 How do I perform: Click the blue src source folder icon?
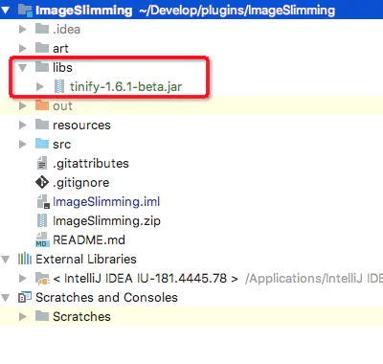pyautogui.click(x=42, y=144)
